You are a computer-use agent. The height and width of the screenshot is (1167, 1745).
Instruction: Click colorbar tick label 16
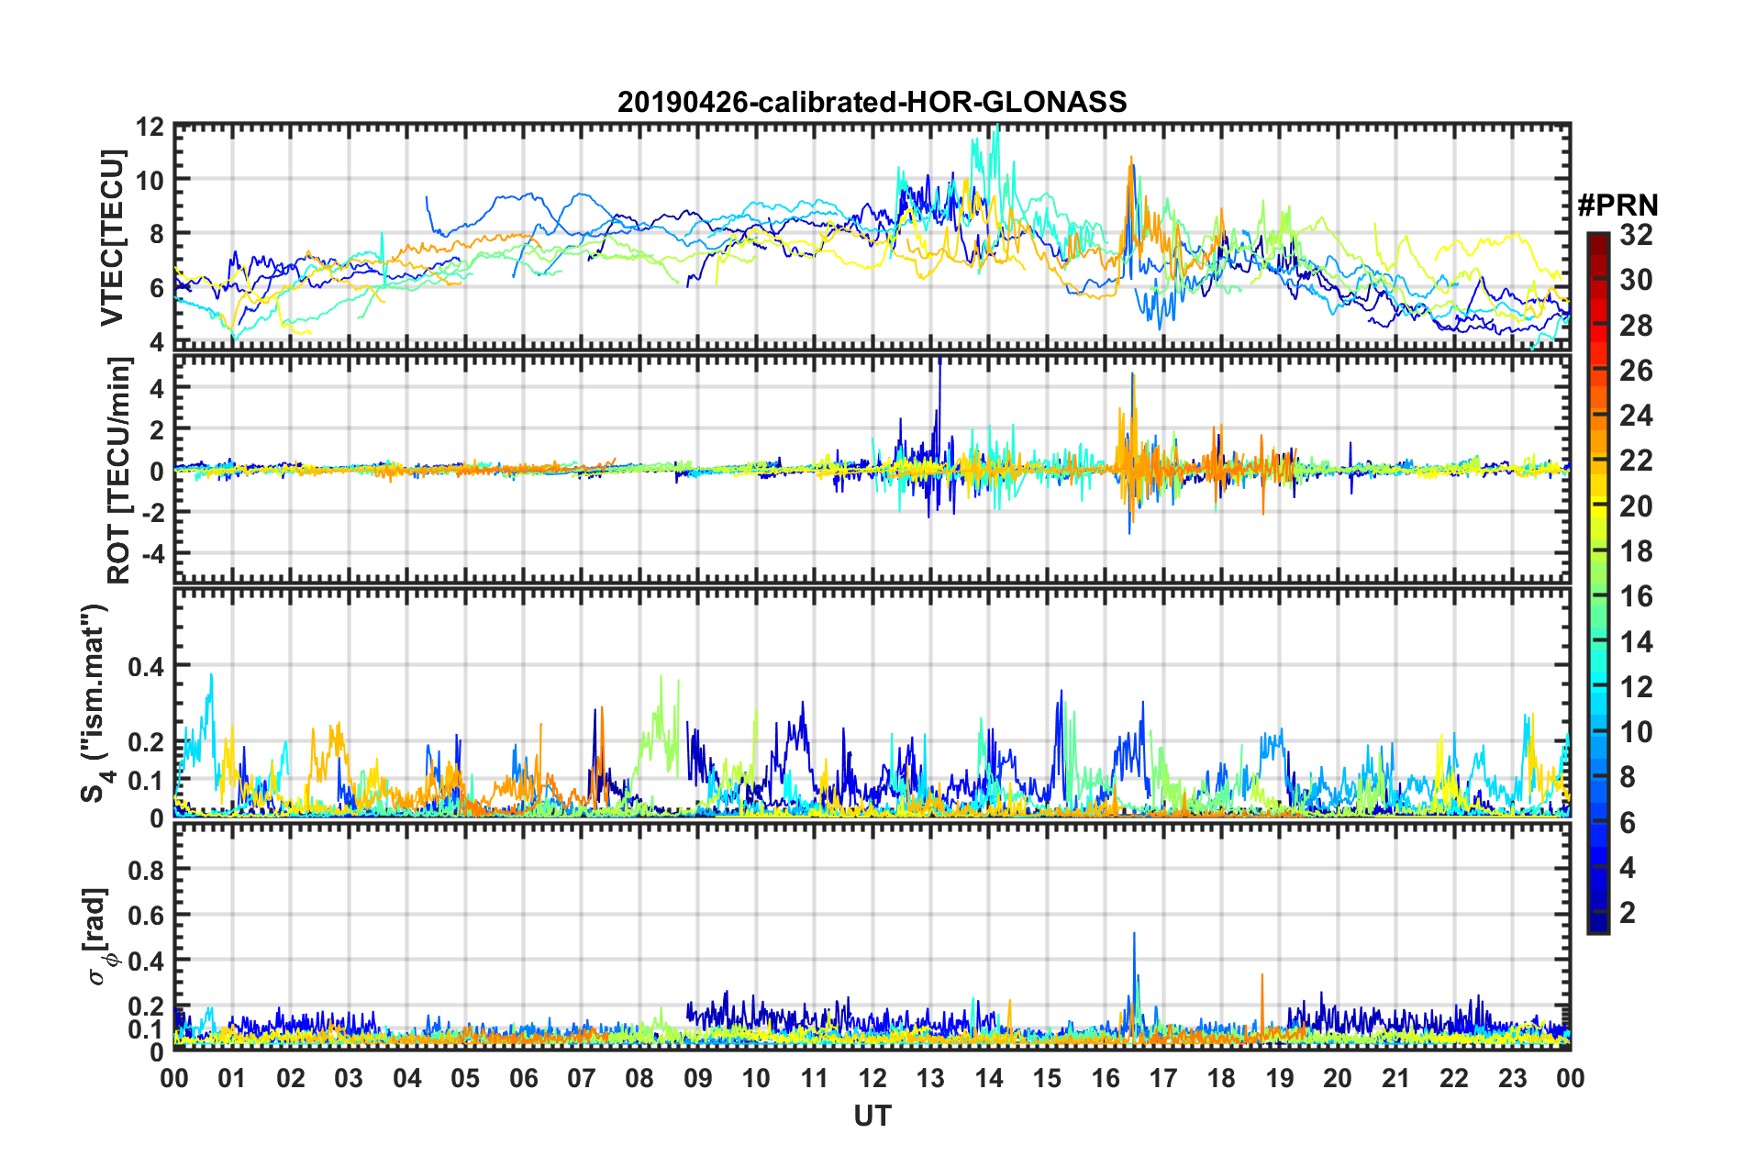pyautogui.click(x=1636, y=596)
